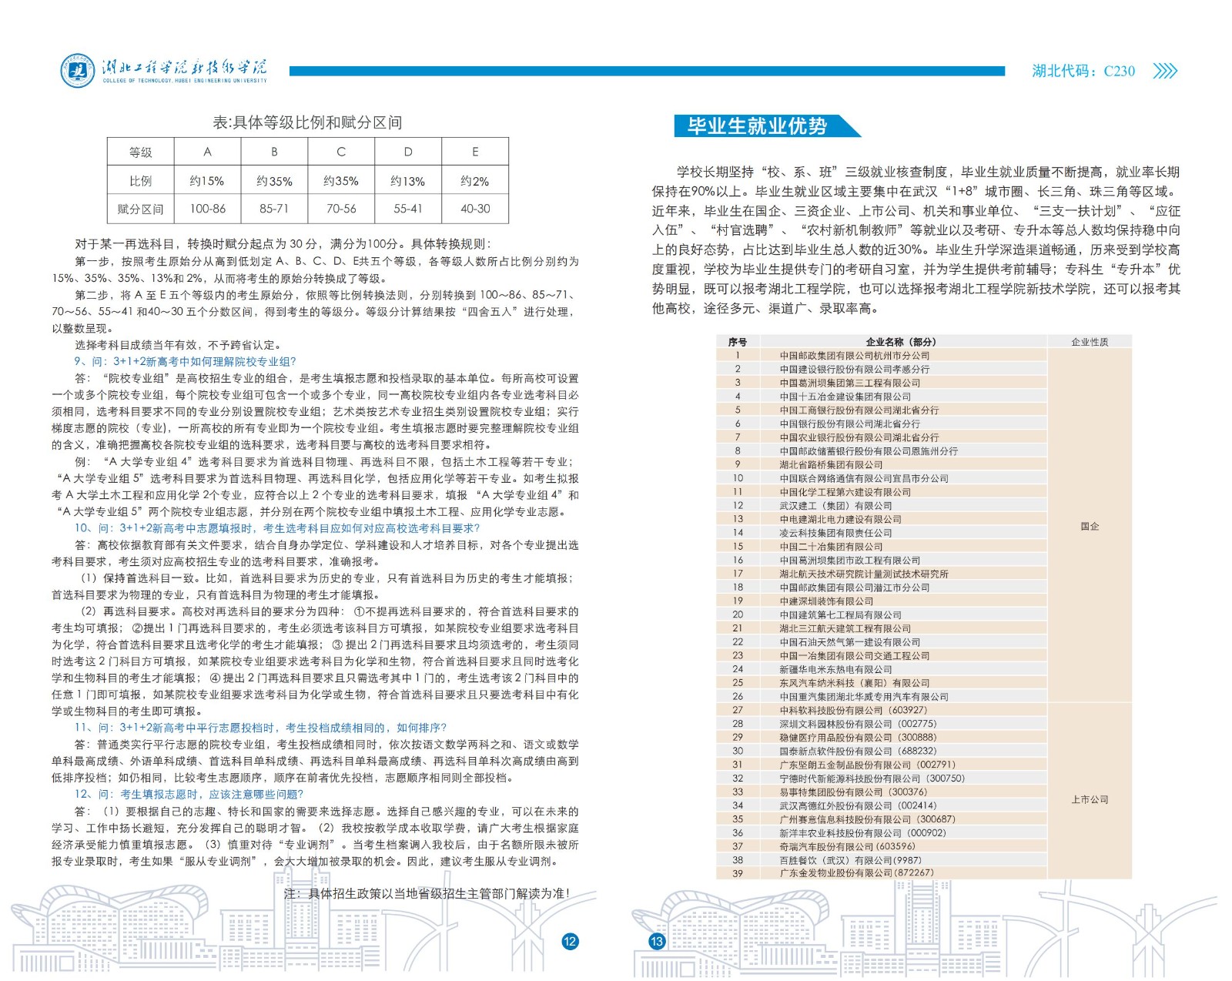
Task: Select row '中国建筑第七工程局有限公司'
Action: 882,614
